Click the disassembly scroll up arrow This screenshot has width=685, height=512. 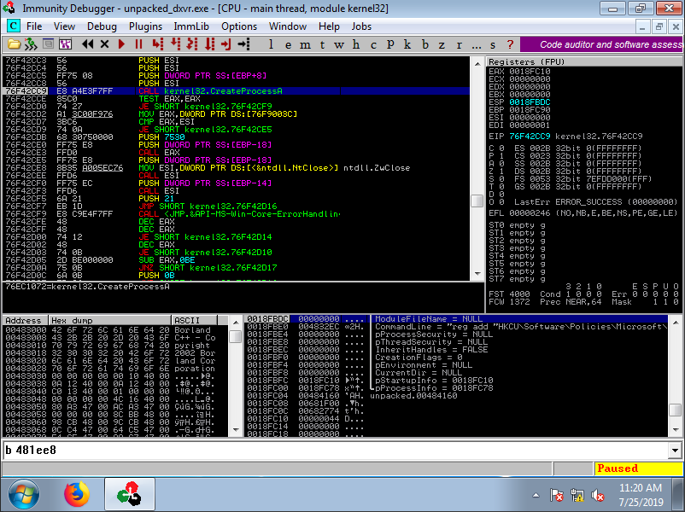(x=477, y=63)
